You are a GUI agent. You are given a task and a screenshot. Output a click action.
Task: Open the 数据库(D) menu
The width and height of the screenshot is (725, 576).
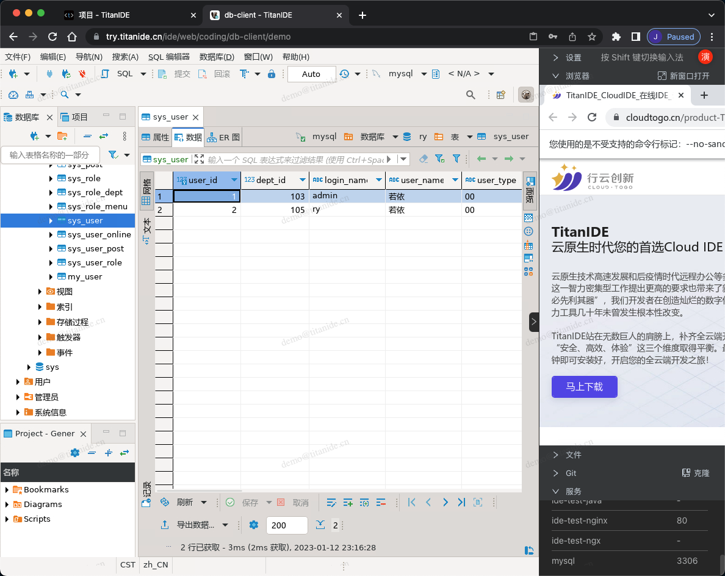point(217,57)
